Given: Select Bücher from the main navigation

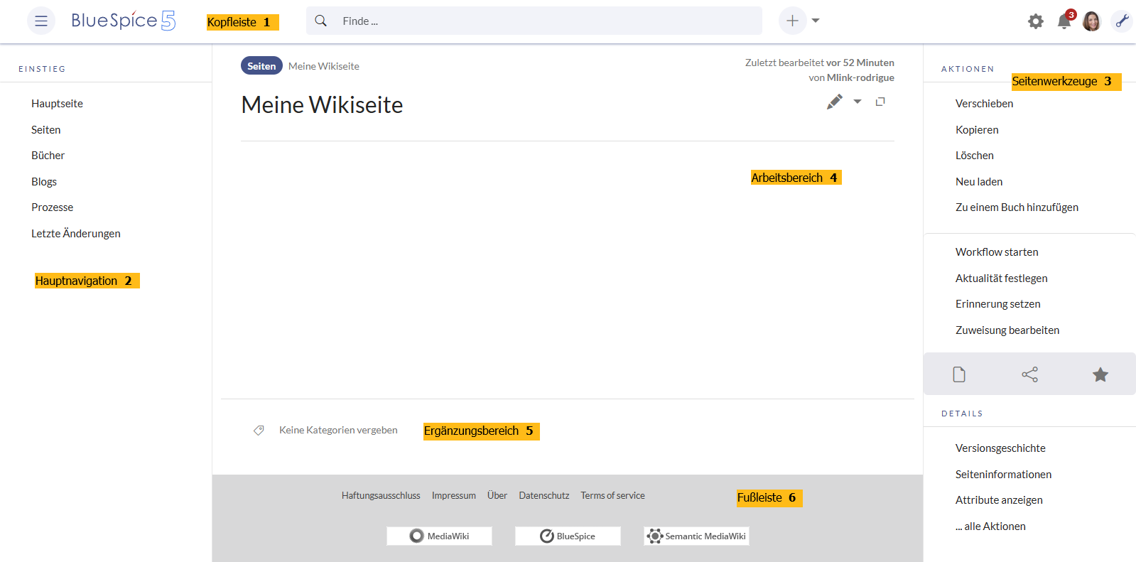Looking at the screenshot, I should [x=48, y=155].
